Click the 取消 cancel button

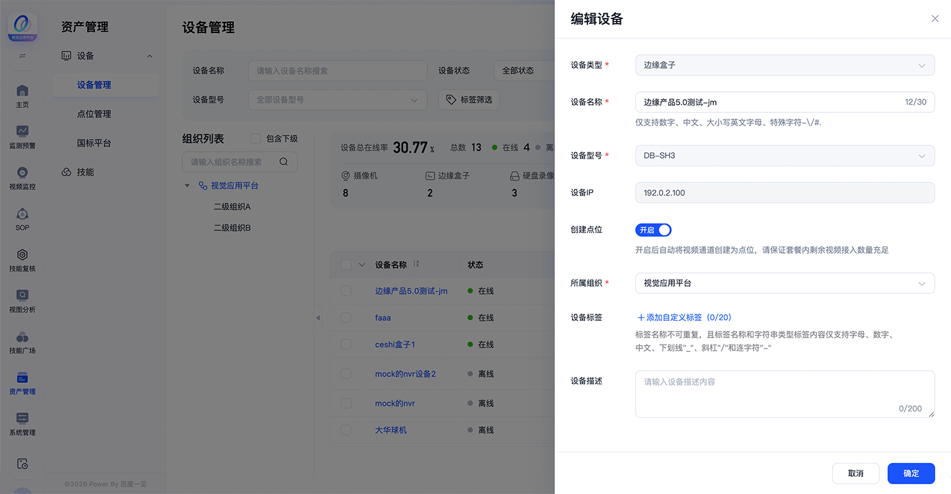856,474
